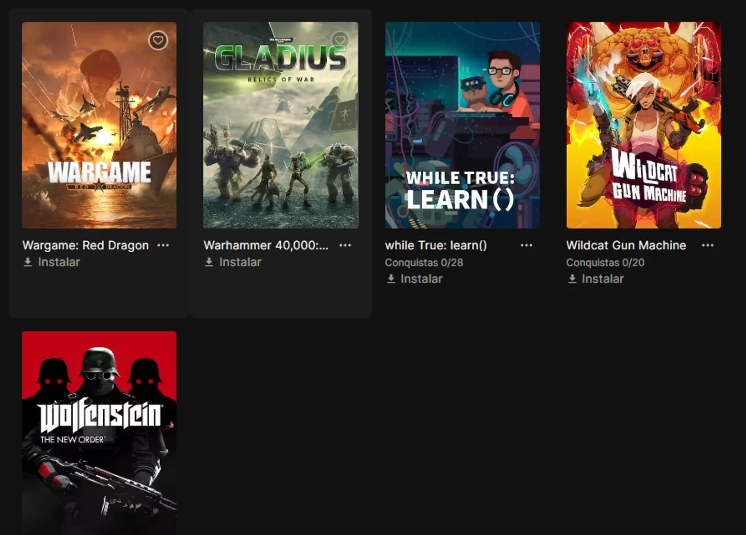Click Instalar under Warhammer 40,000
The width and height of the screenshot is (746, 535).
click(x=233, y=262)
